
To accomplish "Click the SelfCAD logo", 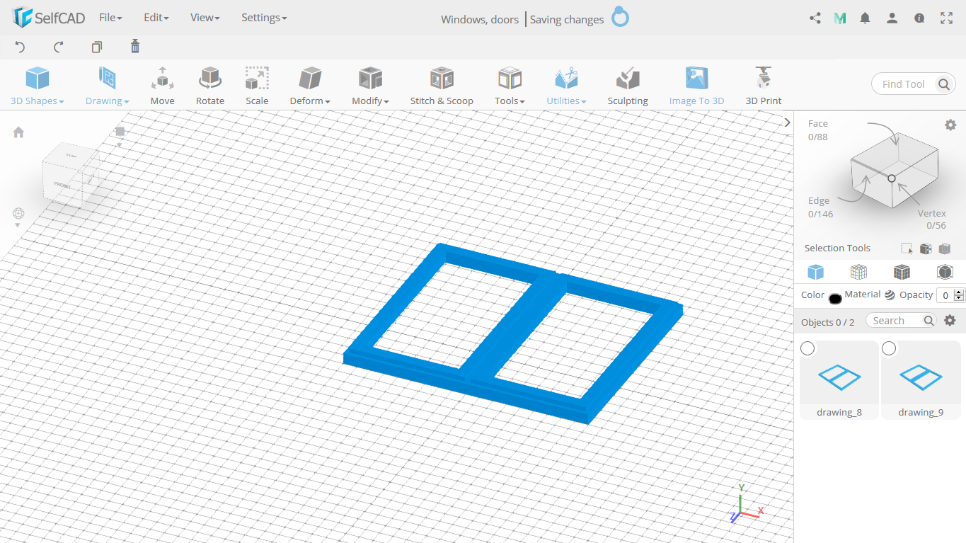I will click(48, 18).
